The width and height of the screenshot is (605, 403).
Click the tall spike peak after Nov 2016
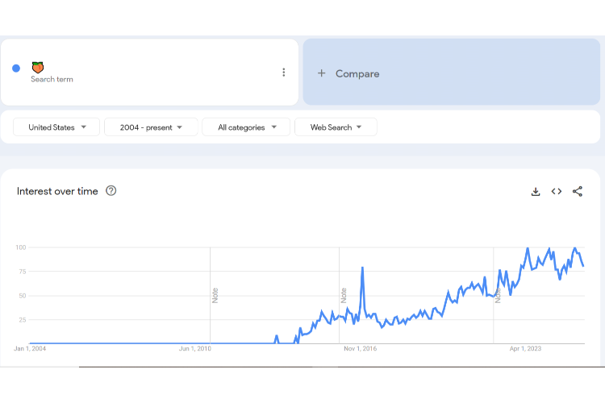(363, 268)
